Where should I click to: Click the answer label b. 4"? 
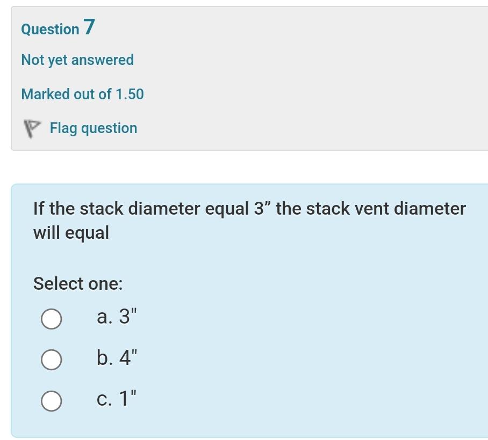[116, 357]
